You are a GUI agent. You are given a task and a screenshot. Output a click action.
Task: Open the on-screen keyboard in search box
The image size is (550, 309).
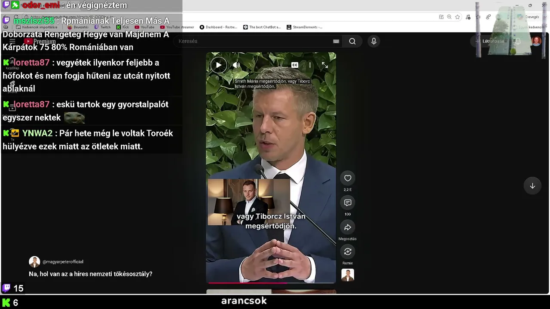tap(336, 41)
